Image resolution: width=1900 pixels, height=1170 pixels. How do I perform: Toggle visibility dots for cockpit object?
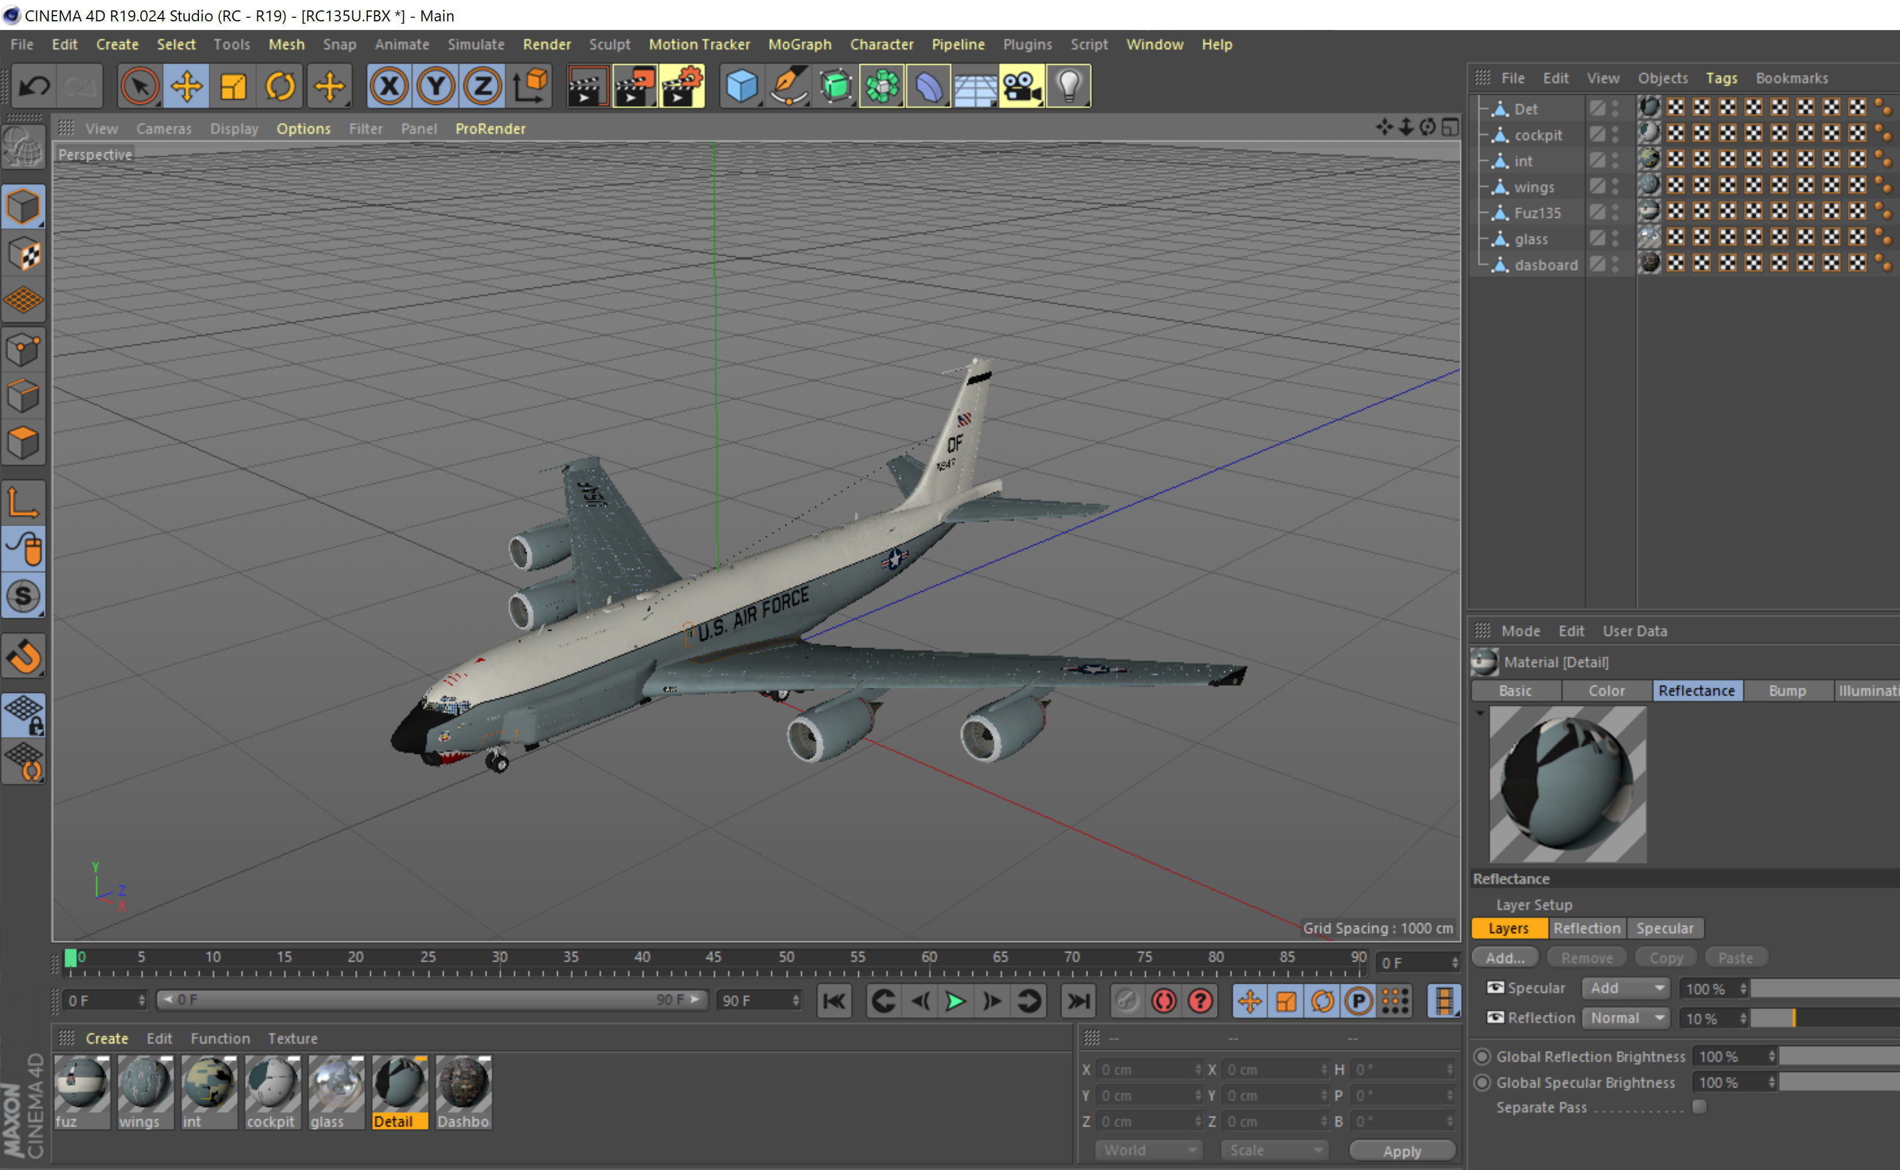tap(1615, 134)
